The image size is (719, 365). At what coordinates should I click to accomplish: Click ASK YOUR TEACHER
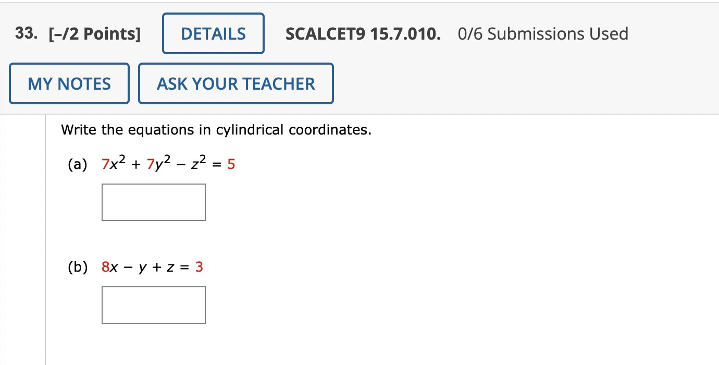(235, 83)
